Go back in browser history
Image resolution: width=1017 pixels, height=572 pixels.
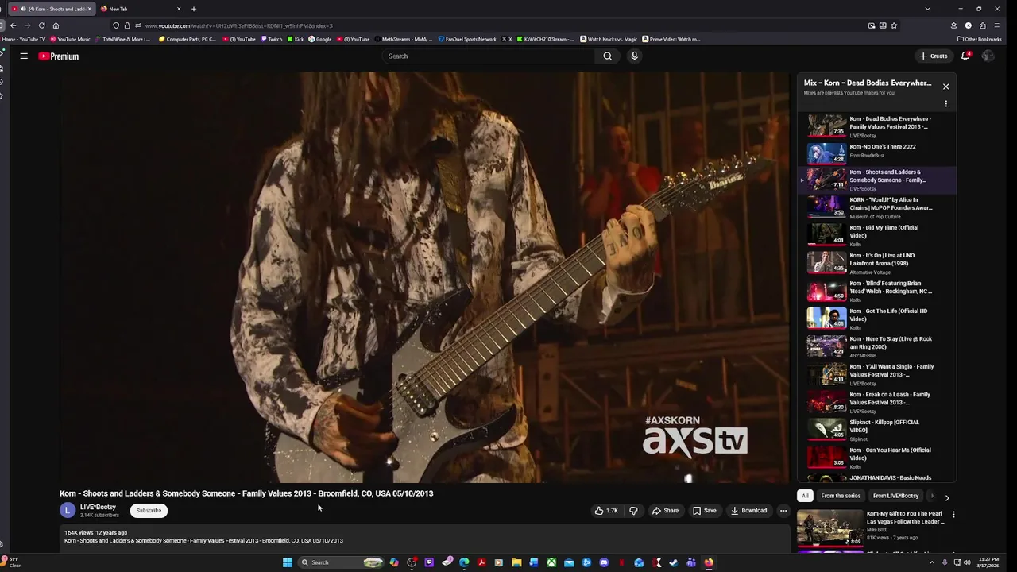13,25
